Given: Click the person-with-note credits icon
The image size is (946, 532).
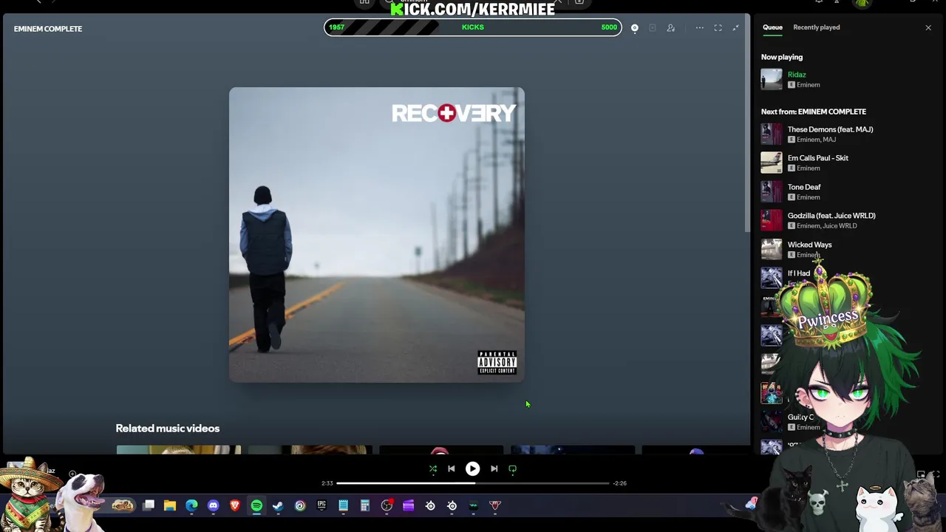Looking at the screenshot, I should point(671,28).
